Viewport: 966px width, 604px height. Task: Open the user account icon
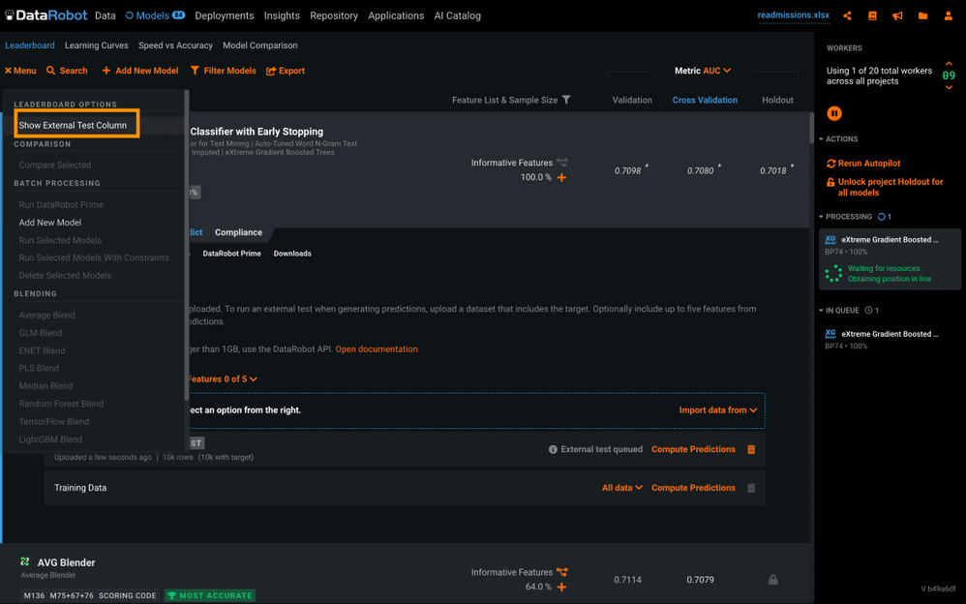coord(949,16)
